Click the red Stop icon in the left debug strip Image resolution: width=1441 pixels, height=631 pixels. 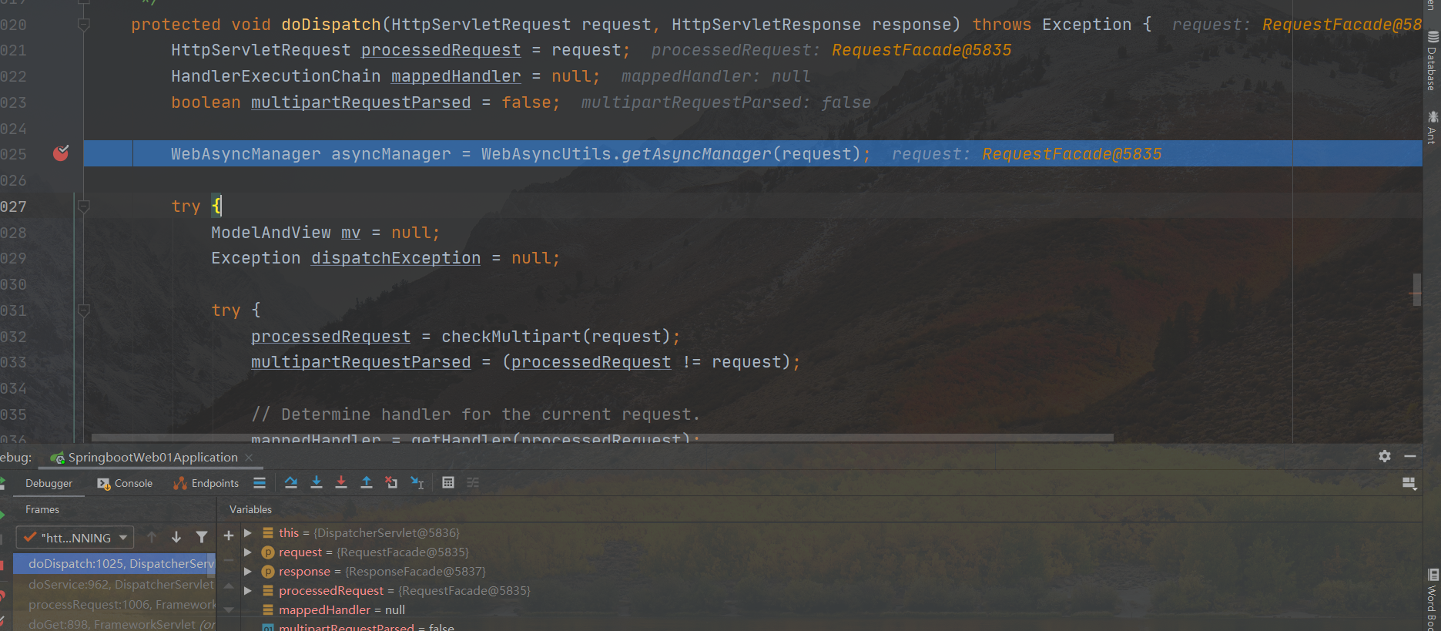(2, 566)
